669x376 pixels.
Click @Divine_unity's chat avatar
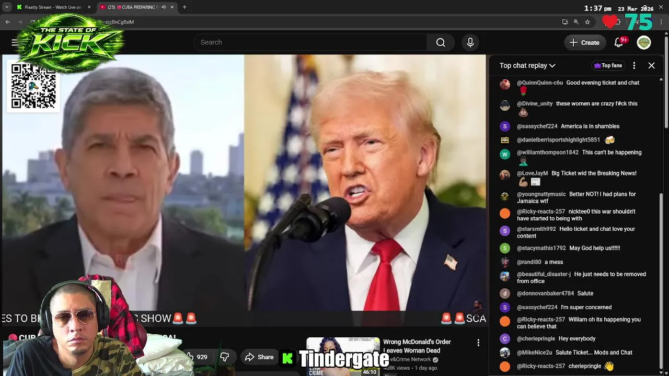coord(505,105)
